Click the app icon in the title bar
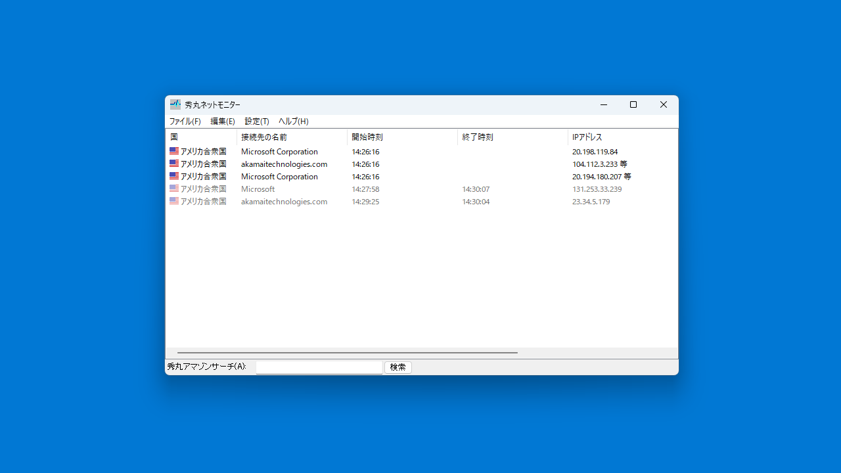Screen dimensions: 841x473 [175, 104]
